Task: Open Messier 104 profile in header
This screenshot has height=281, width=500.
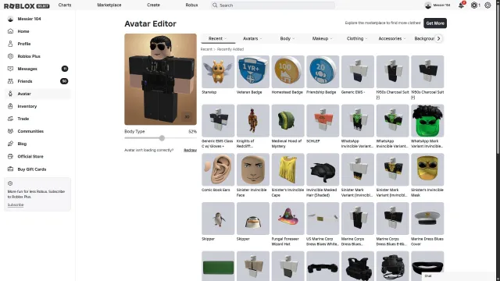Action: 437,5
